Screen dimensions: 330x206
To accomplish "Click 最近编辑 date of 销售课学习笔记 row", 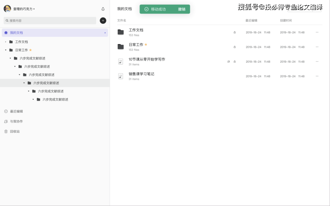I will pos(258,76).
